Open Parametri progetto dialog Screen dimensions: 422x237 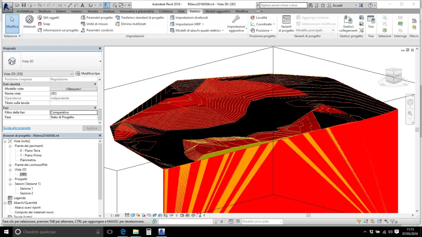tap(97, 17)
